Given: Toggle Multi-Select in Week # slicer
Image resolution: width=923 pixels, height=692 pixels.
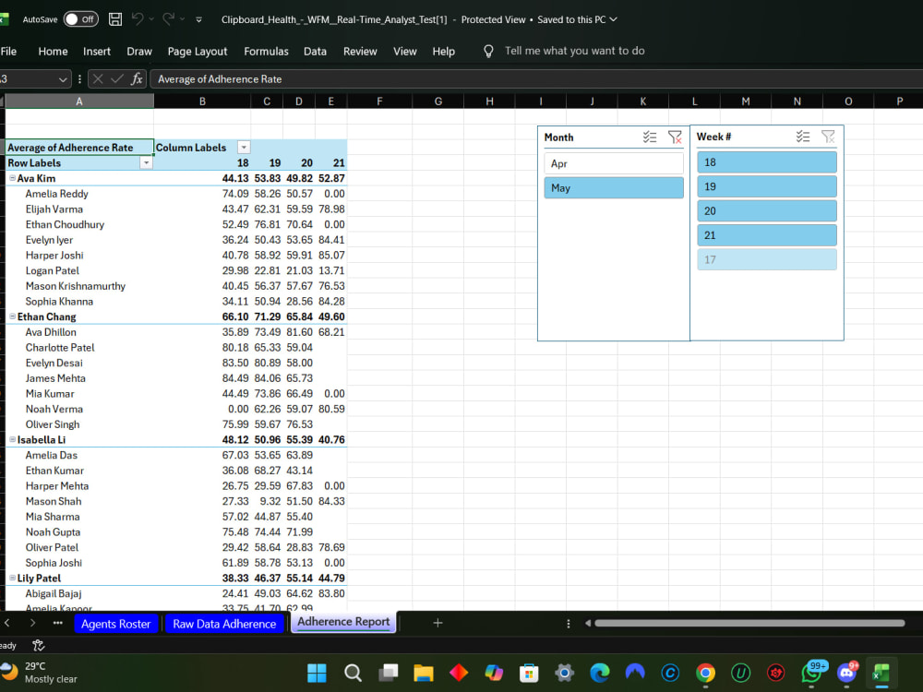Looking at the screenshot, I should tap(803, 137).
